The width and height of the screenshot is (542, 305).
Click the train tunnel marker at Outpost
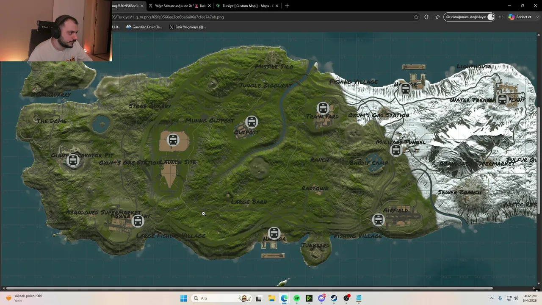(x=252, y=122)
